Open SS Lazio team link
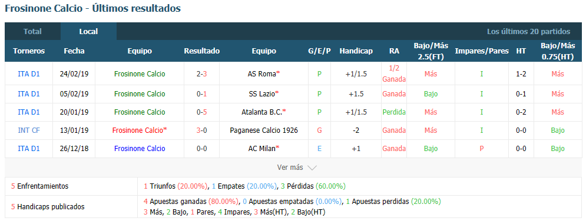This screenshot has width=586, height=221. (x=263, y=94)
